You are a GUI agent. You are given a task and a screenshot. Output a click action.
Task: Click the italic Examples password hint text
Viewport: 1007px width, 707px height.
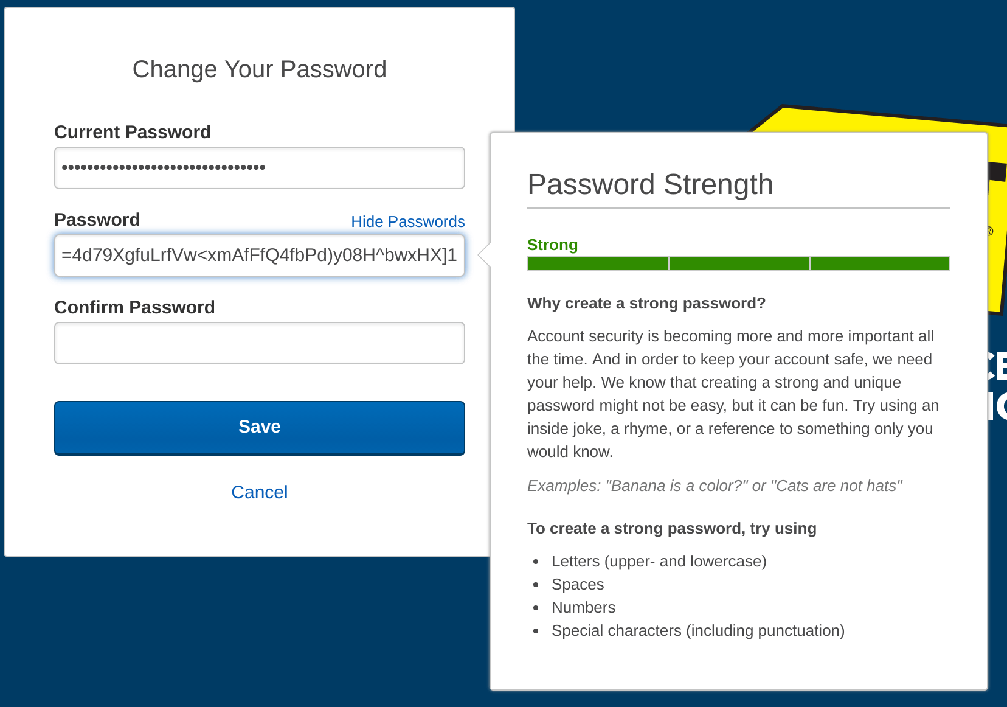715,486
